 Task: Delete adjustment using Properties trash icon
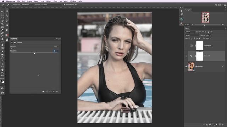[57, 91]
